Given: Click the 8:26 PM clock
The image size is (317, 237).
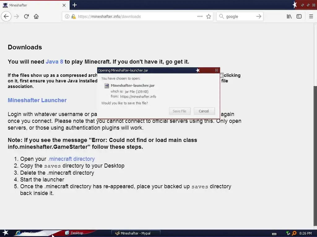Looking at the screenshot, I should click(x=306, y=233).
